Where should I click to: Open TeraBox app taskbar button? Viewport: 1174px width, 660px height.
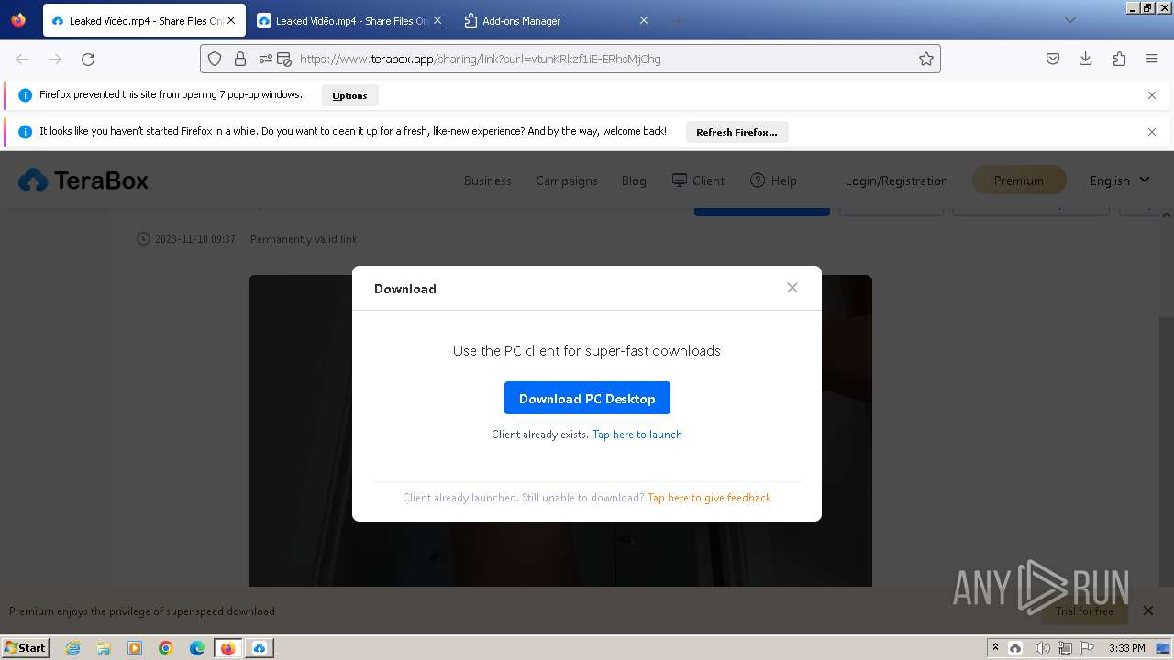tap(260, 648)
